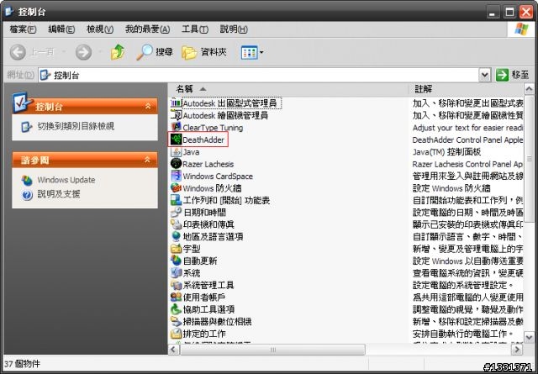The height and width of the screenshot is (374, 538).
Task: Open the address bar dropdown arrow
Action: [x=484, y=75]
